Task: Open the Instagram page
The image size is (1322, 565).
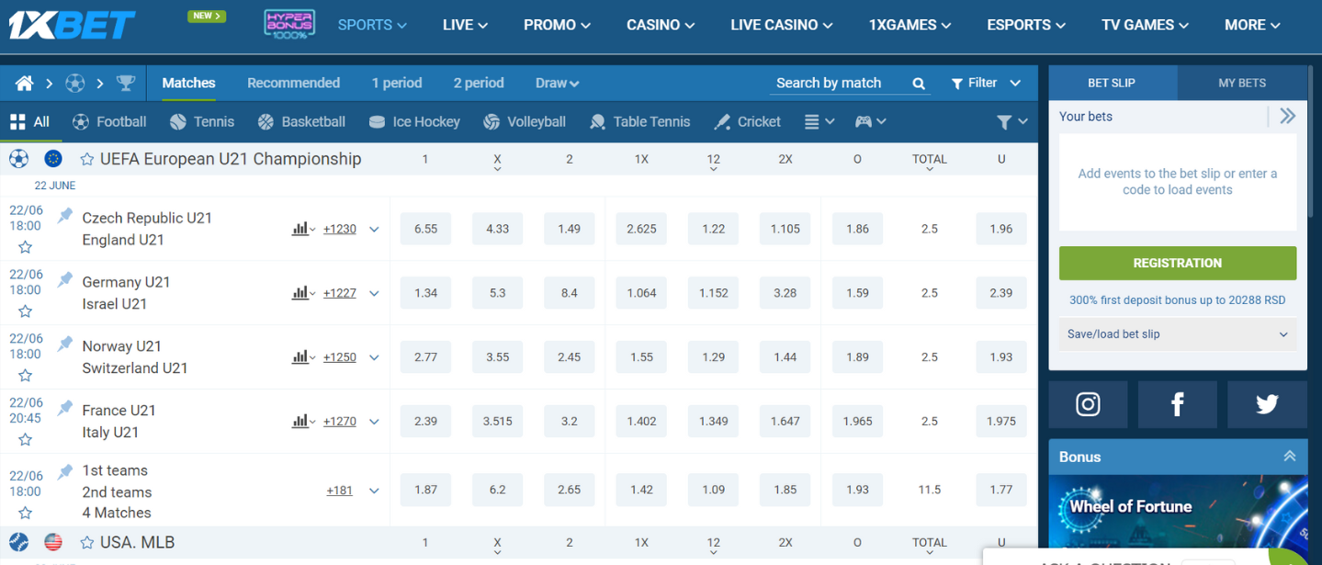Action: 1088,404
